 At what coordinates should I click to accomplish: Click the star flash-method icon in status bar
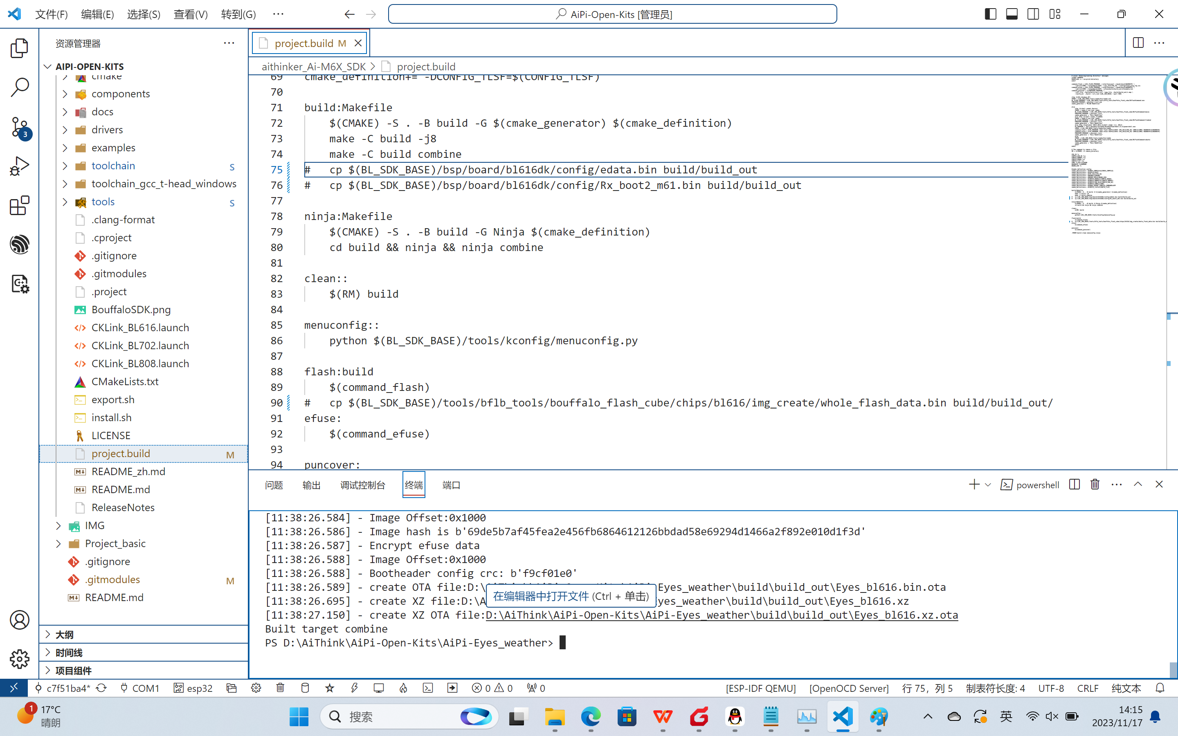330,688
